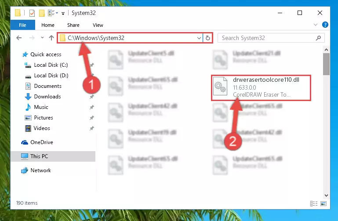Expand the address bar history dropdown
Screen dimensions: 338x221
point(199,38)
